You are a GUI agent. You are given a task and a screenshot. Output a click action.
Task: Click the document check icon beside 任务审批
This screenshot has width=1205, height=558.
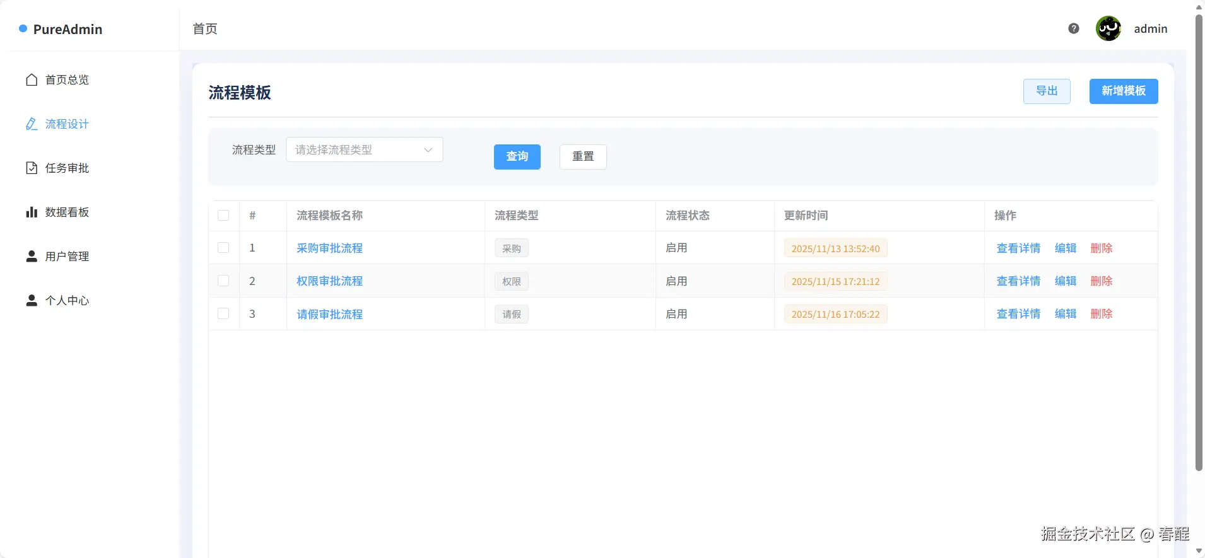(32, 168)
